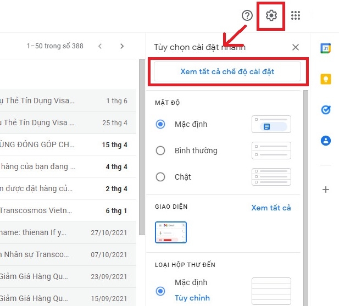Click the 'Chật' density preview image

(271, 177)
